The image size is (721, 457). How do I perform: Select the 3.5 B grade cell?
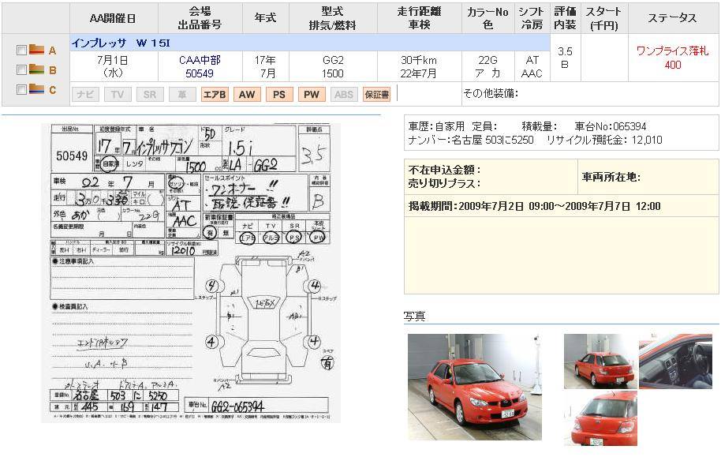coord(565,58)
